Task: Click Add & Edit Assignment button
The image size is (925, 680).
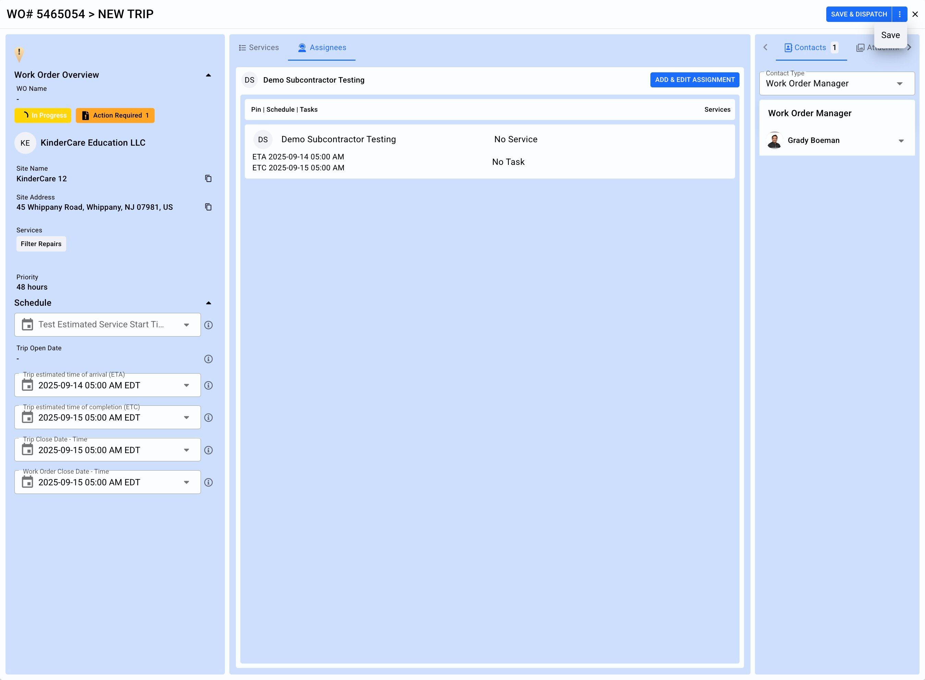Action: (695, 80)
